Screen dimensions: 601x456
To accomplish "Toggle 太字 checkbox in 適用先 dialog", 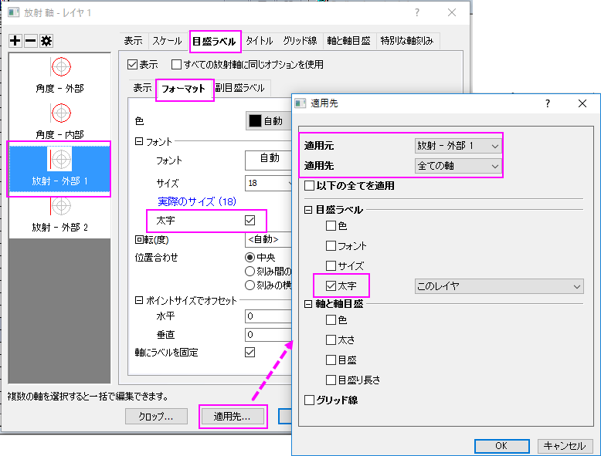I will tap(331, 285).
